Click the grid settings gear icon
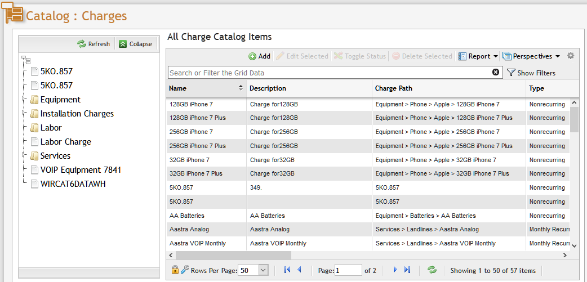Viewport: 587px width, 282px height. tap(570, 56)
